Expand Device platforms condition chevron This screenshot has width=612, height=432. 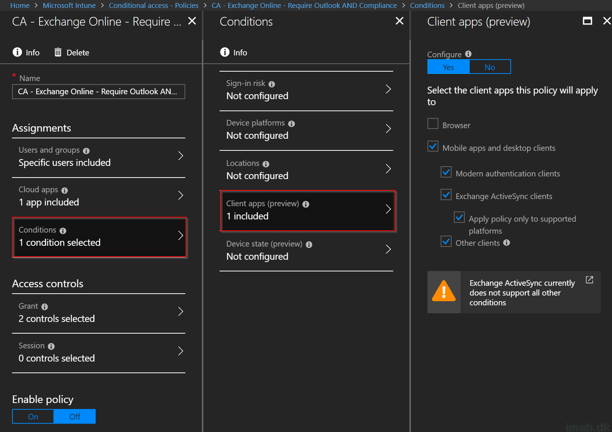388,129
